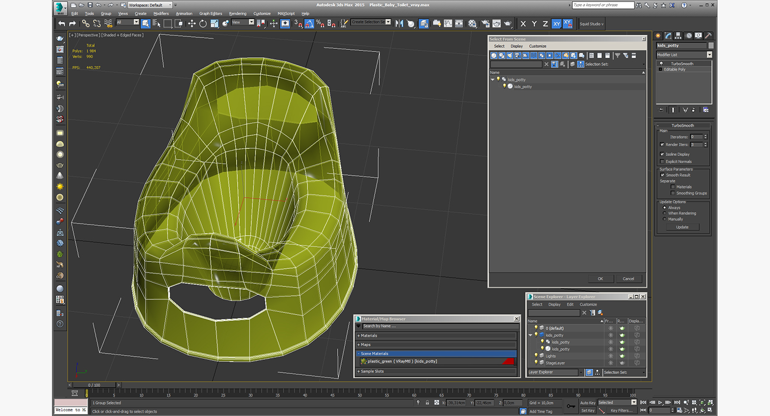Toggle the Angle Snap icon

(x=309, y=23)
